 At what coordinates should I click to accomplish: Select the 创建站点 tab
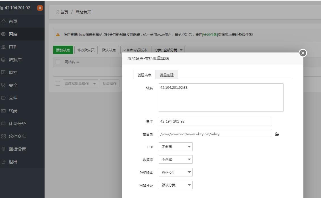point(144,75)
